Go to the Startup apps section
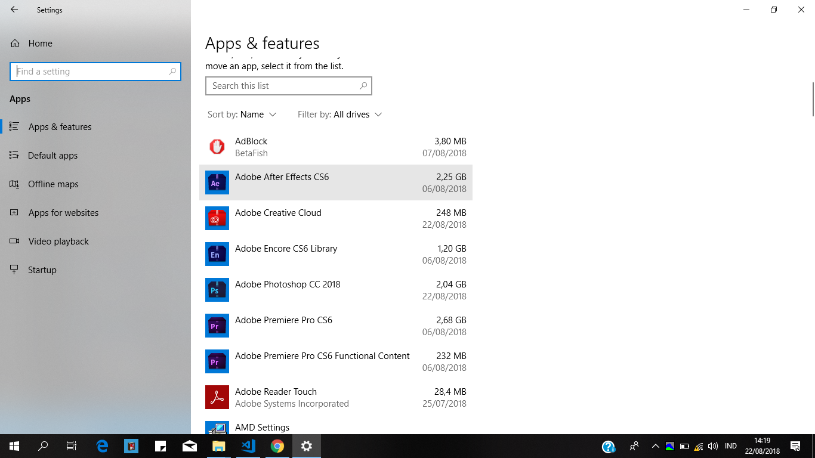 (x=95, y=270)
